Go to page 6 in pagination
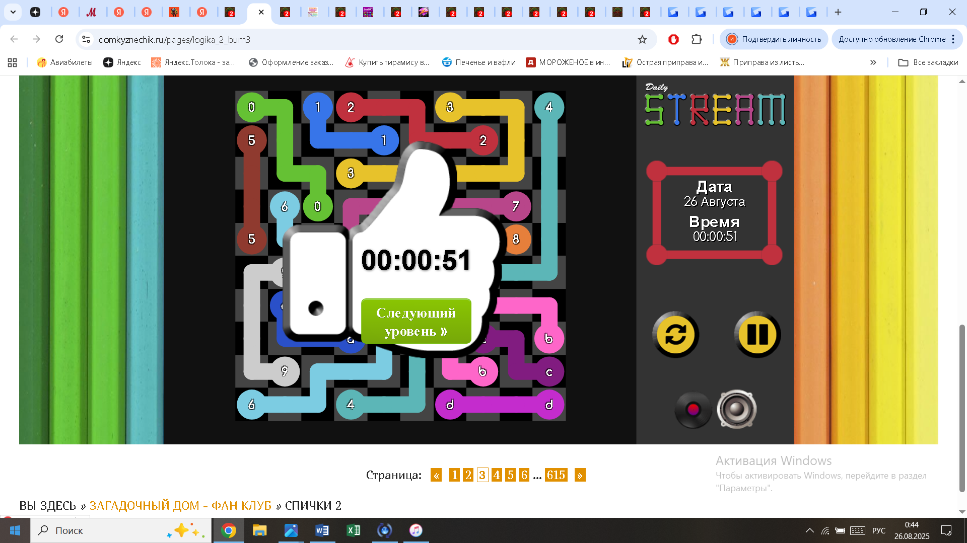Image resolution: width=967 pixels, height=543 pixels. pyautogui.click(x=524, y=475)
